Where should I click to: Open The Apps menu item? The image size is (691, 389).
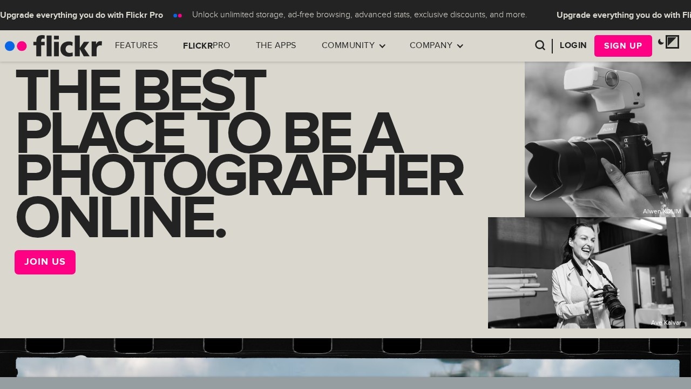click(276, 46)
